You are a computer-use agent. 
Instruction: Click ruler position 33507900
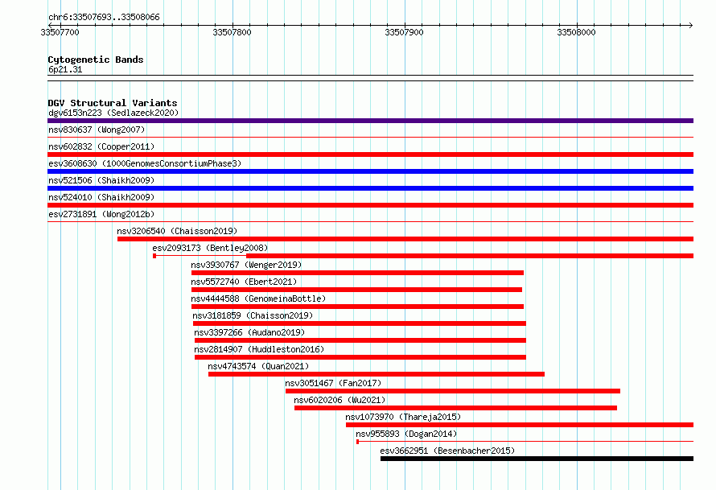(404, 32)
